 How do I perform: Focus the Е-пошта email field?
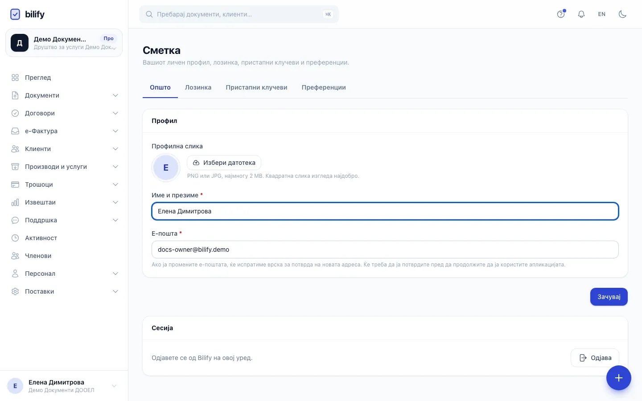(385, 250)
